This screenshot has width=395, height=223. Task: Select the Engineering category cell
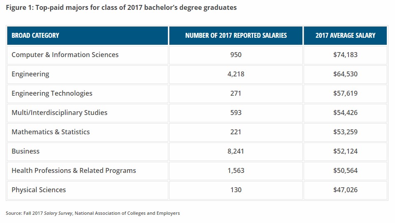click(30, 74)
